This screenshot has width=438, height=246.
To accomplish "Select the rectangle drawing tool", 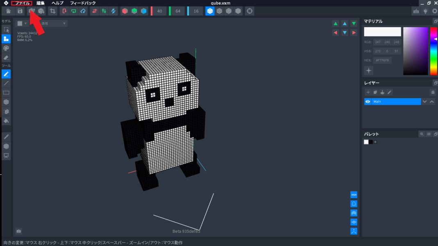I will 6,93.
